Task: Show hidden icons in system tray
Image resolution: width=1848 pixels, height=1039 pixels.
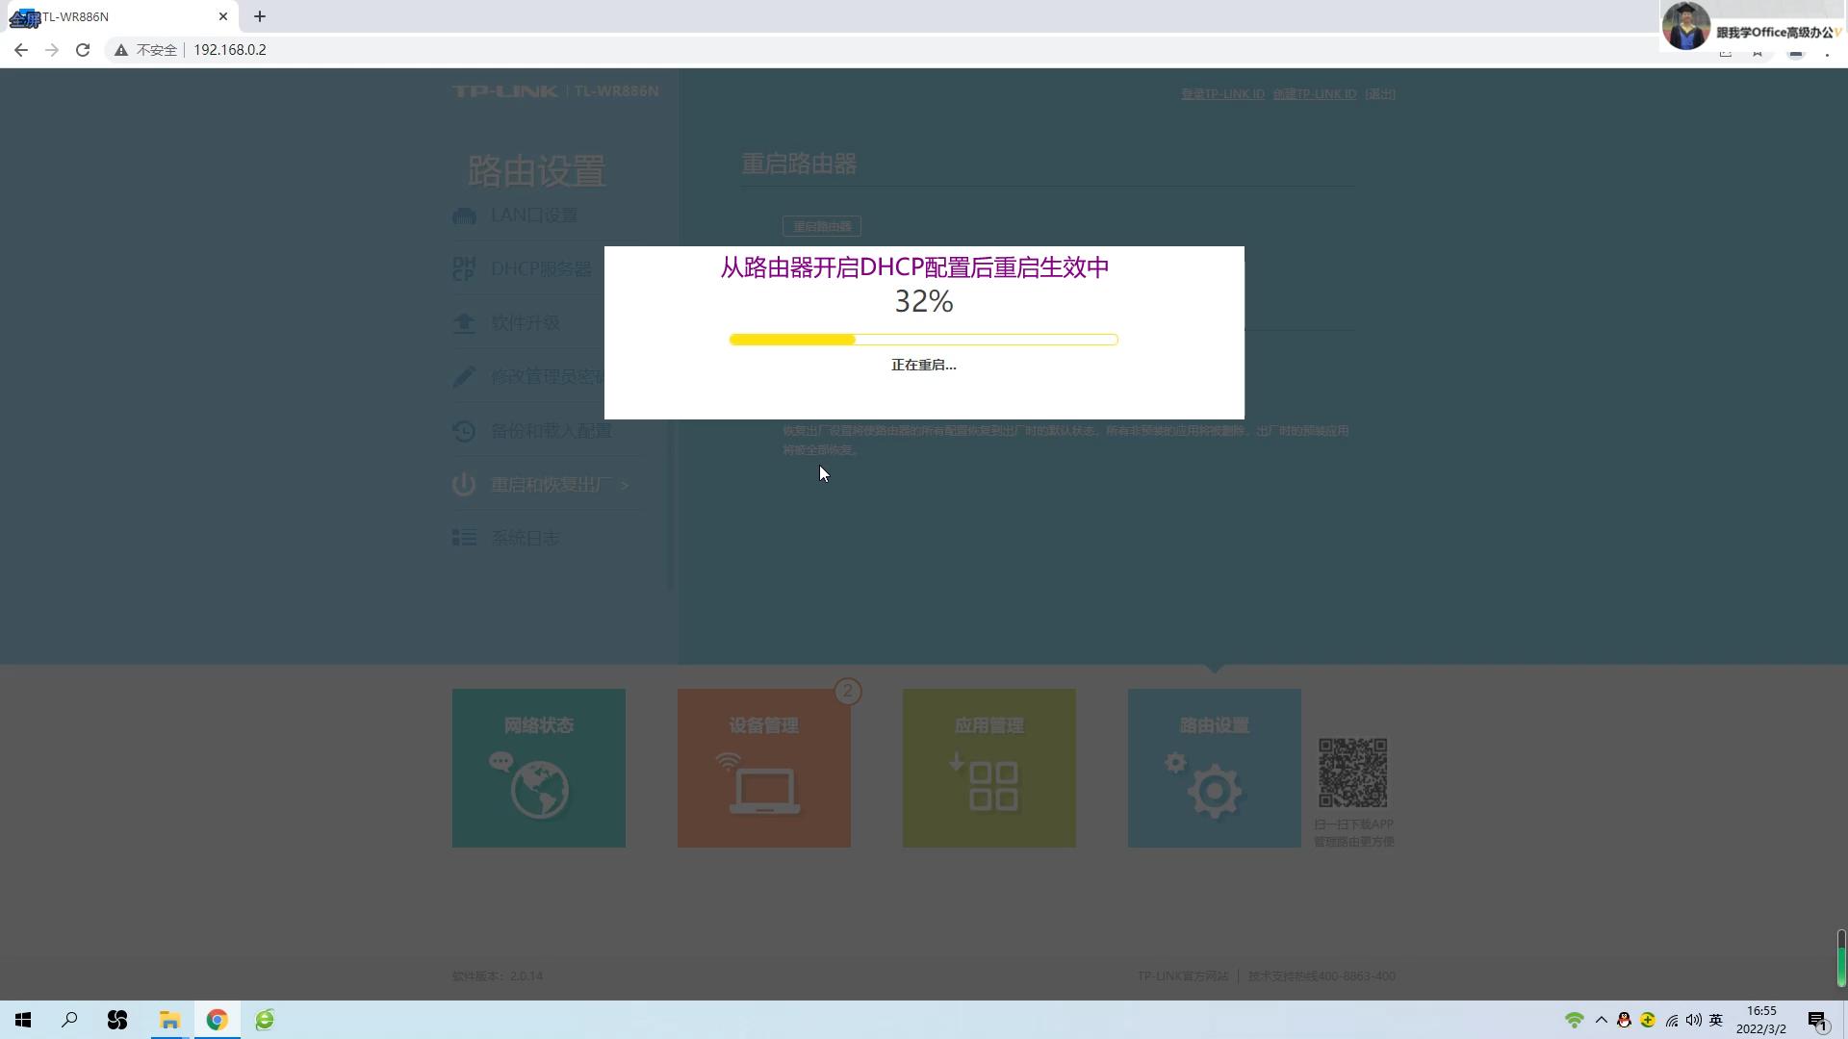Action: (1601, 1019)
